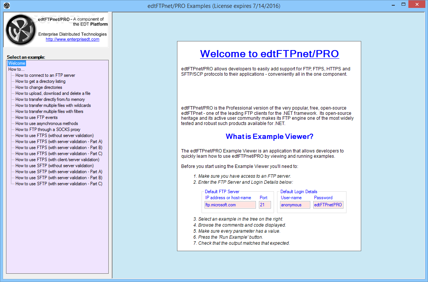Open SFTP with server validation Part A
The height and width of the screenshot is (282, 428).
click(59, 171)
